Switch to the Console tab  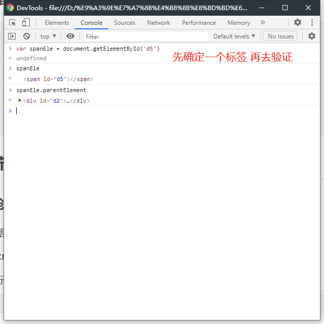pyautogui.click(x=91, y=23)
